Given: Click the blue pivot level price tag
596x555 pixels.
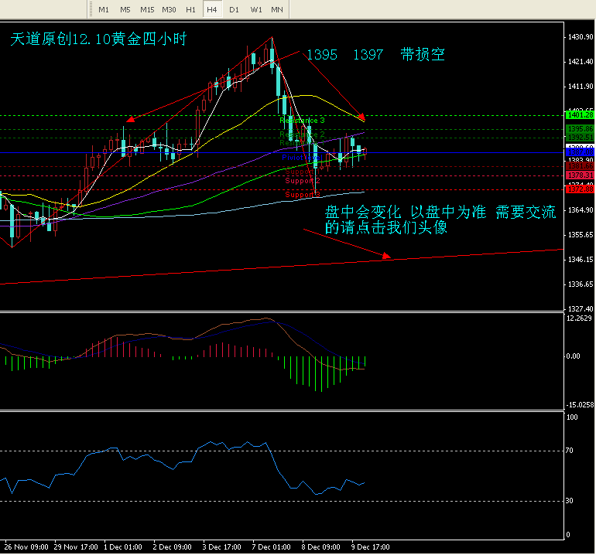Looking at the screenshot, I should pyautogui.click(x=579, y=152).
